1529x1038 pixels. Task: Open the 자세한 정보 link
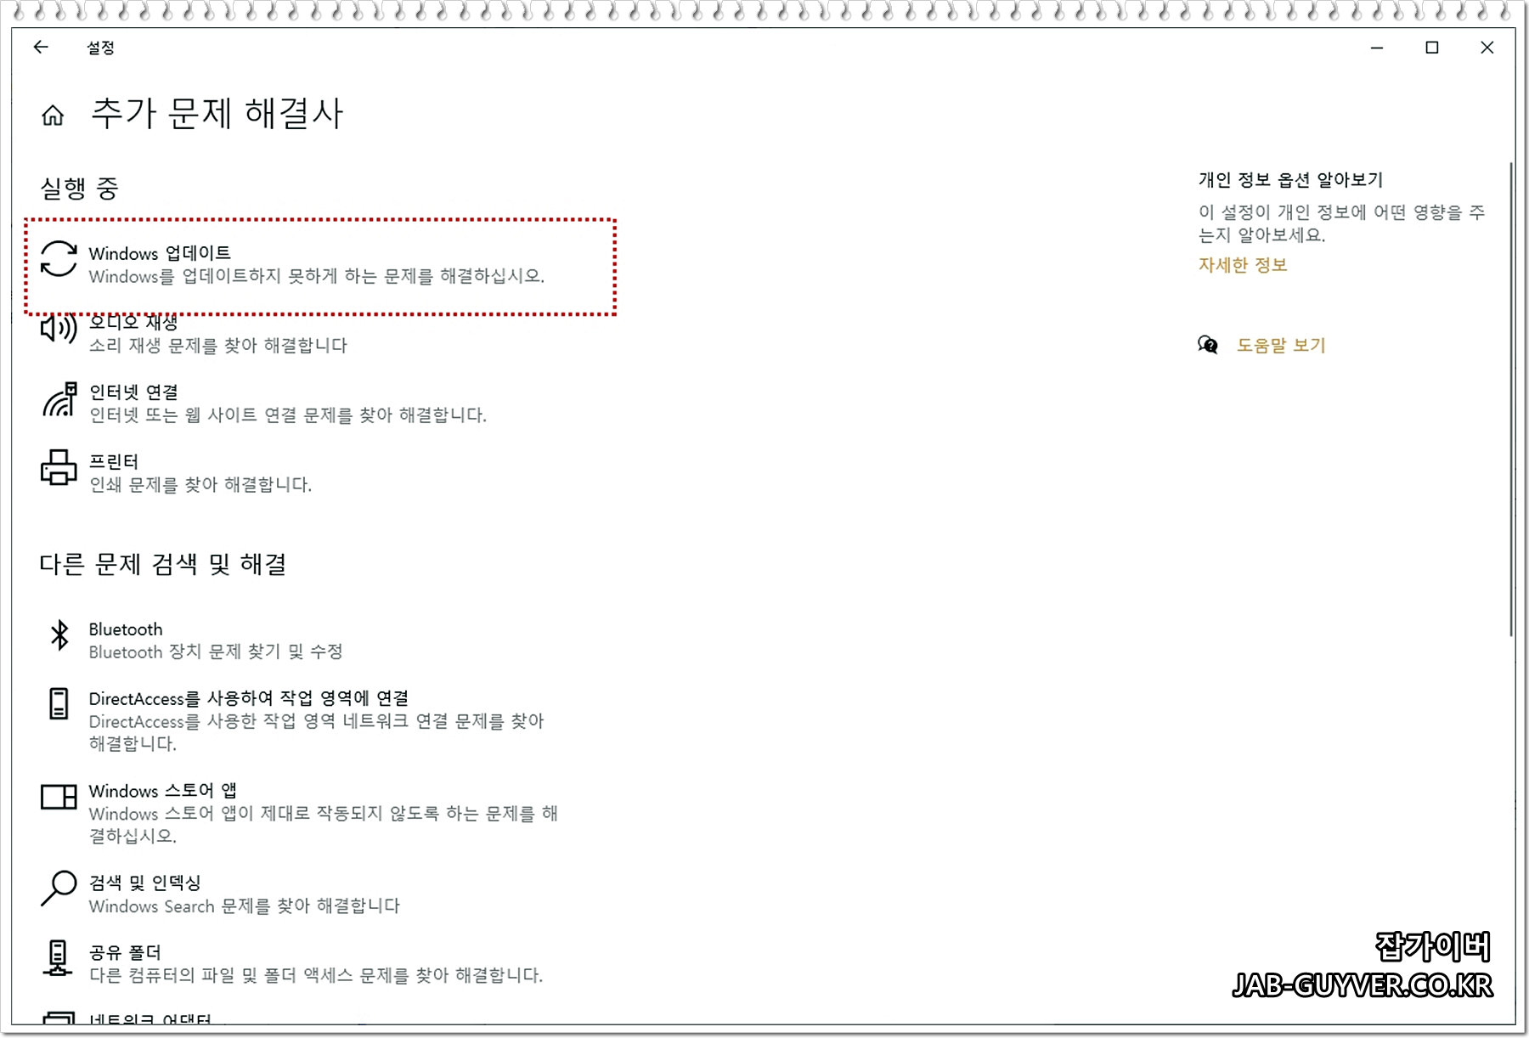coord(1243,265)
